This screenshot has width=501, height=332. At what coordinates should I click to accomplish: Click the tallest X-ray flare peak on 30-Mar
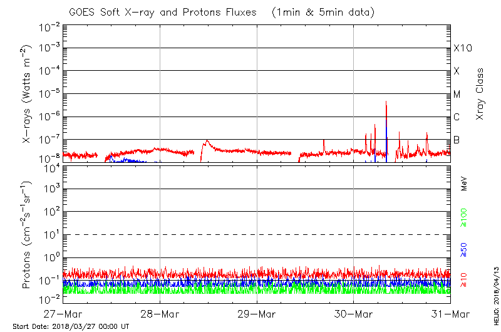pyautogui.click(x=386, y=102)
